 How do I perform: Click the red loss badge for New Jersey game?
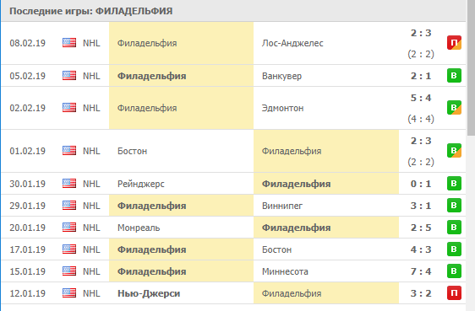(454, 293)
